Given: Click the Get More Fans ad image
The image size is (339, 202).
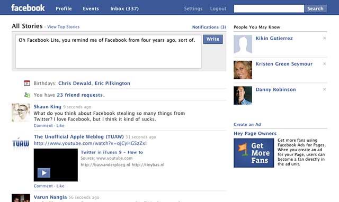Looking at the screenshot, I should 254,153.
